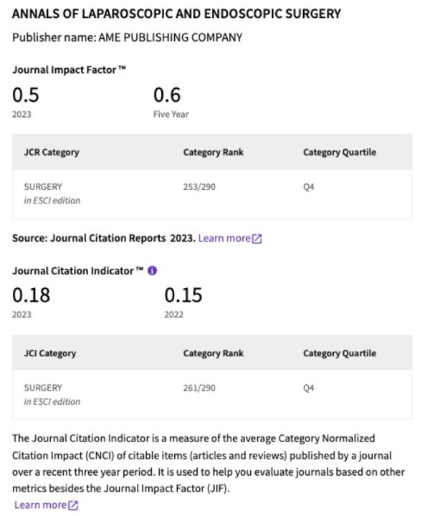
Task: Click the Journal Citation Indicator info icon
Action: 152,270
